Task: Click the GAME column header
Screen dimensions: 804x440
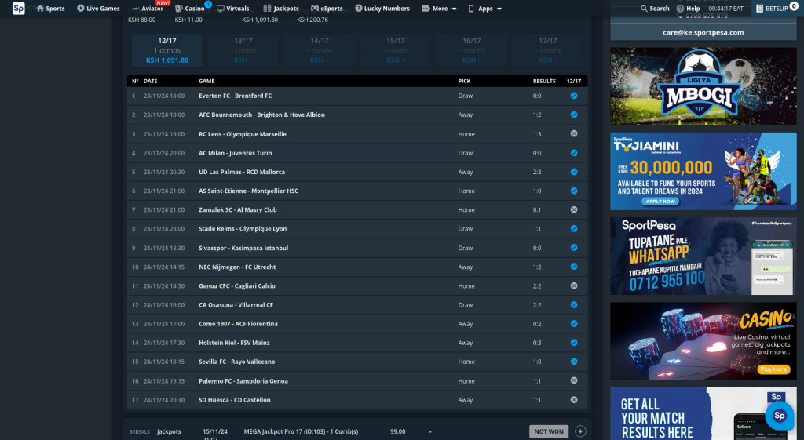Action: [206, 81]
